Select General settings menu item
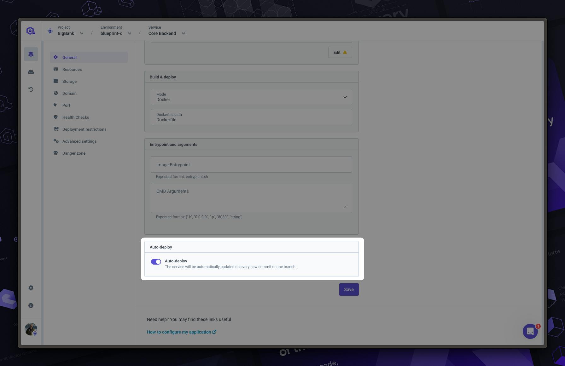The image size is (565, 366). point(89,57)
